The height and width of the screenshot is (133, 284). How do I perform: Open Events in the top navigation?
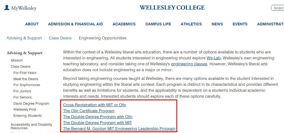point(240,24)
